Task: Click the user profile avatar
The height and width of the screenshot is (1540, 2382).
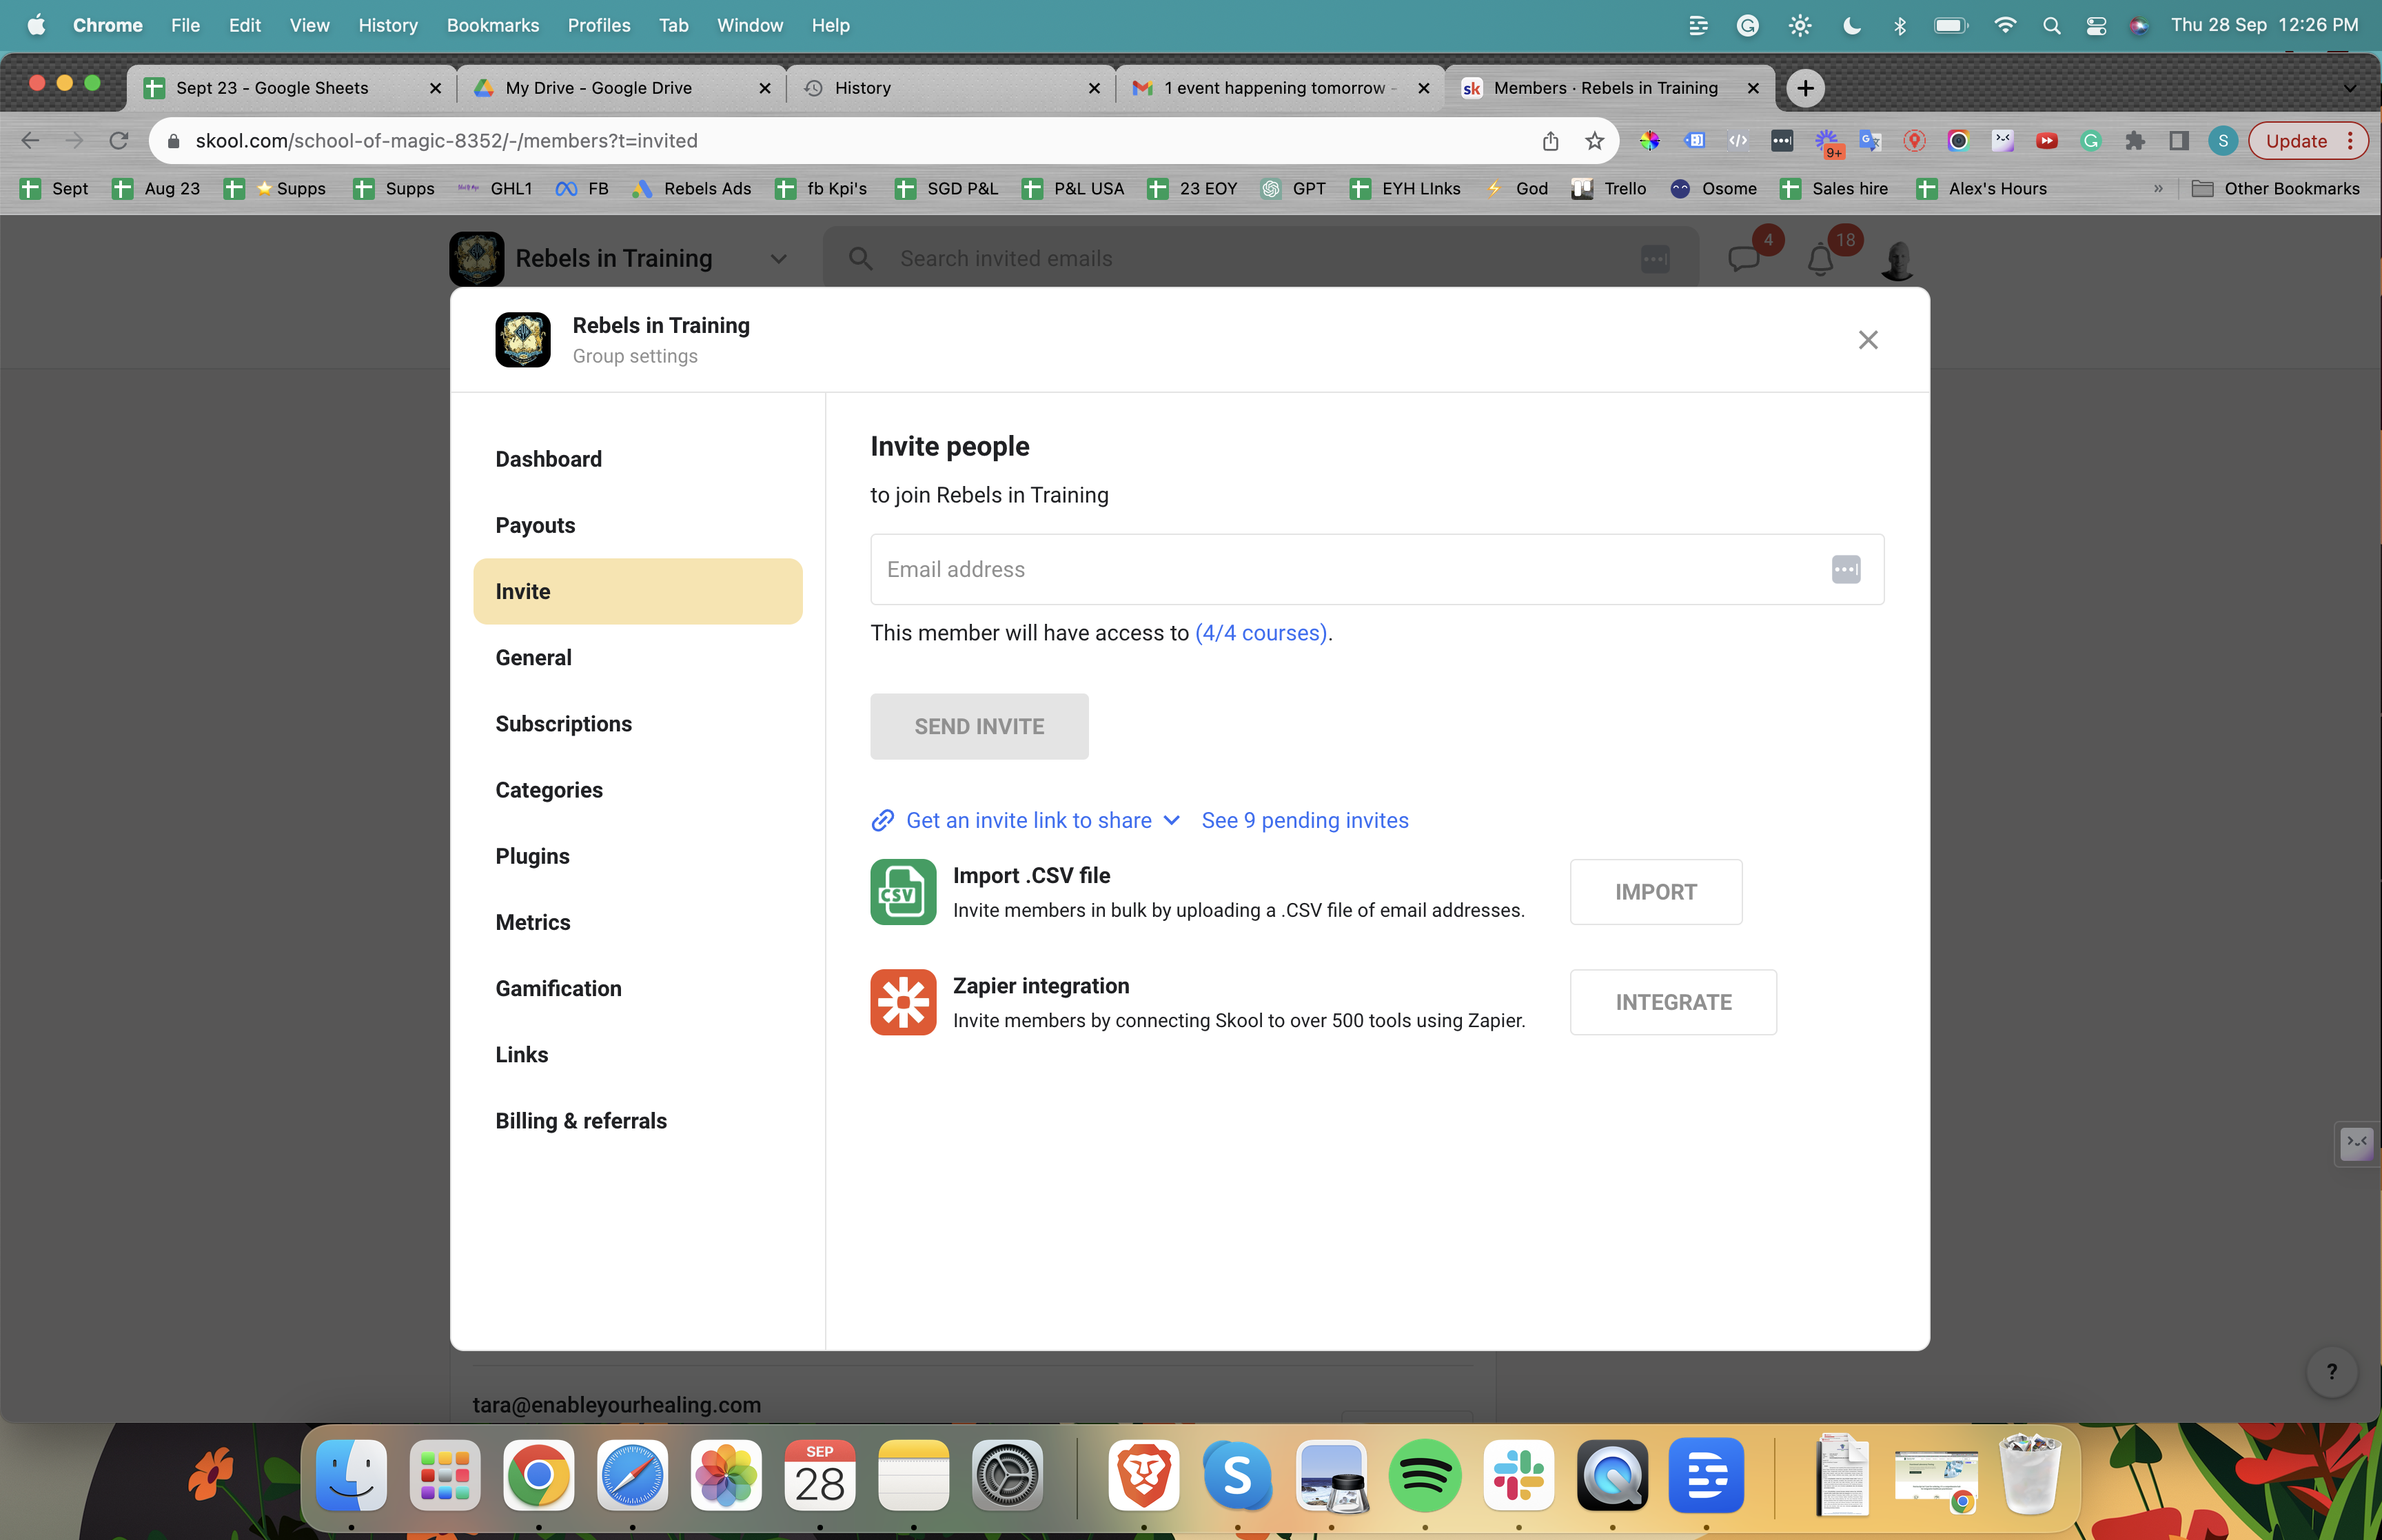Action: (x=1896, y=260)
